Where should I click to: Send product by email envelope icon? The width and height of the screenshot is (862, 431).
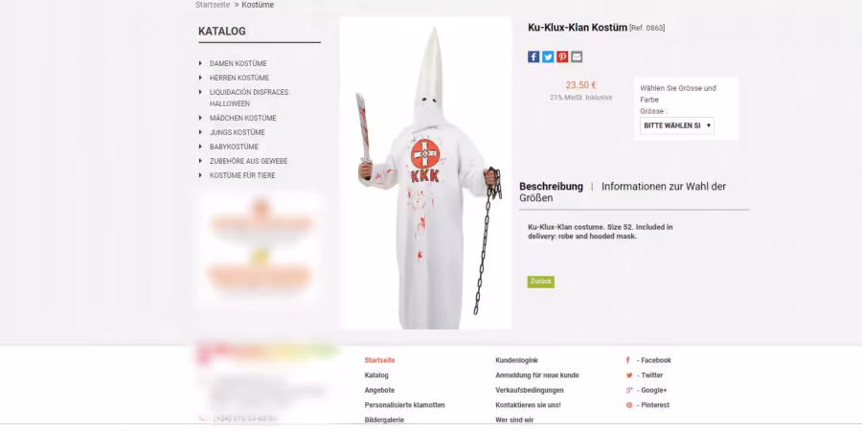[x=577, y=57]
